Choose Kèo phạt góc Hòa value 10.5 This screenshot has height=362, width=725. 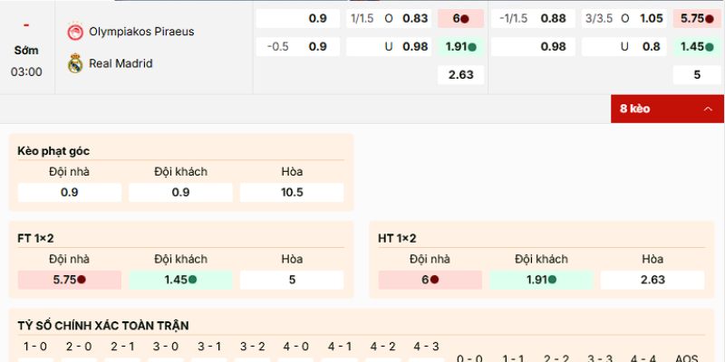click(292, 192)
